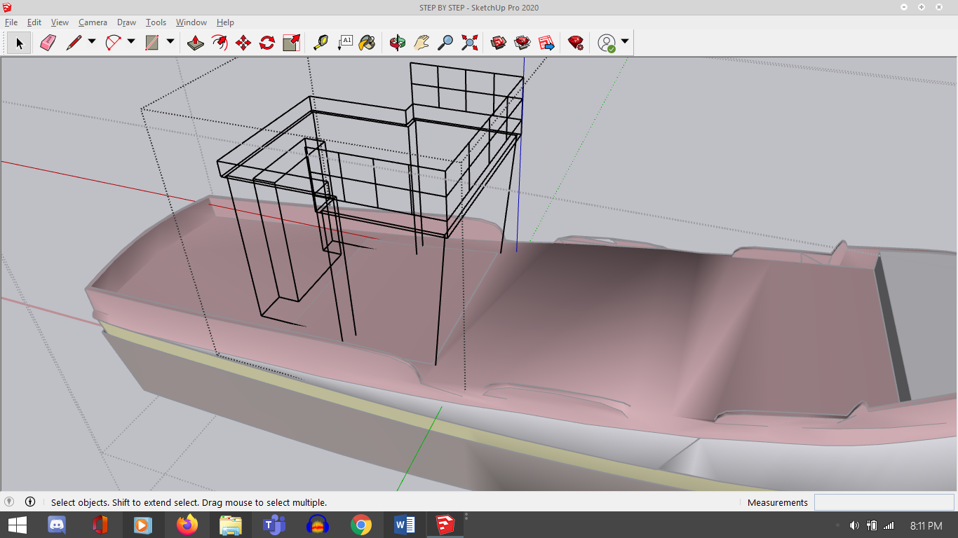Click the Measurements label
The image size is (958, 538).
(x=778, y=502)
